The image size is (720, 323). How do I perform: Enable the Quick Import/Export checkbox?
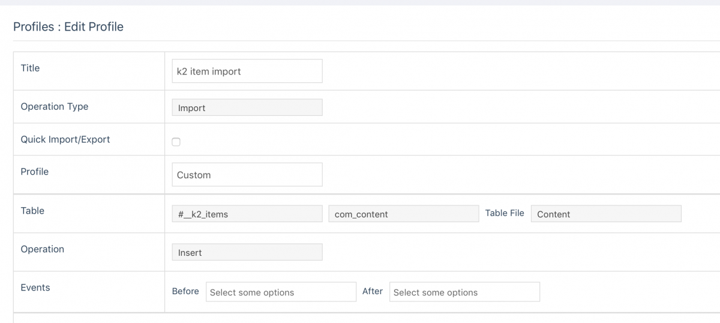pos(176,142)
